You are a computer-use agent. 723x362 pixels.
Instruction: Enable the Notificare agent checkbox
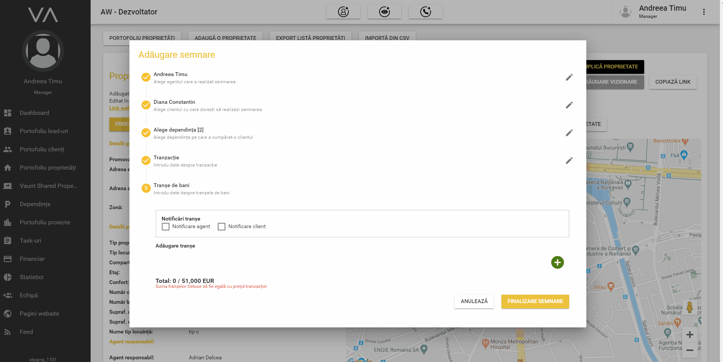pyautogui.click(x=166, y=227)
